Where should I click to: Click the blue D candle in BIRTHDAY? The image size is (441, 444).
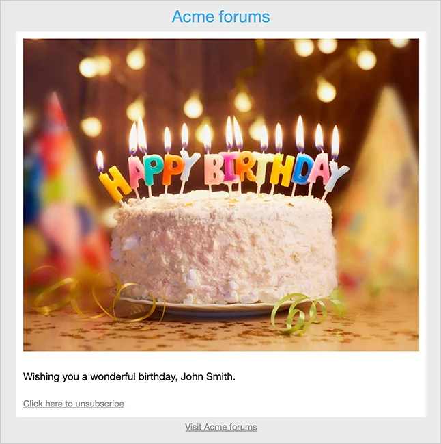[x=302, y=170]
